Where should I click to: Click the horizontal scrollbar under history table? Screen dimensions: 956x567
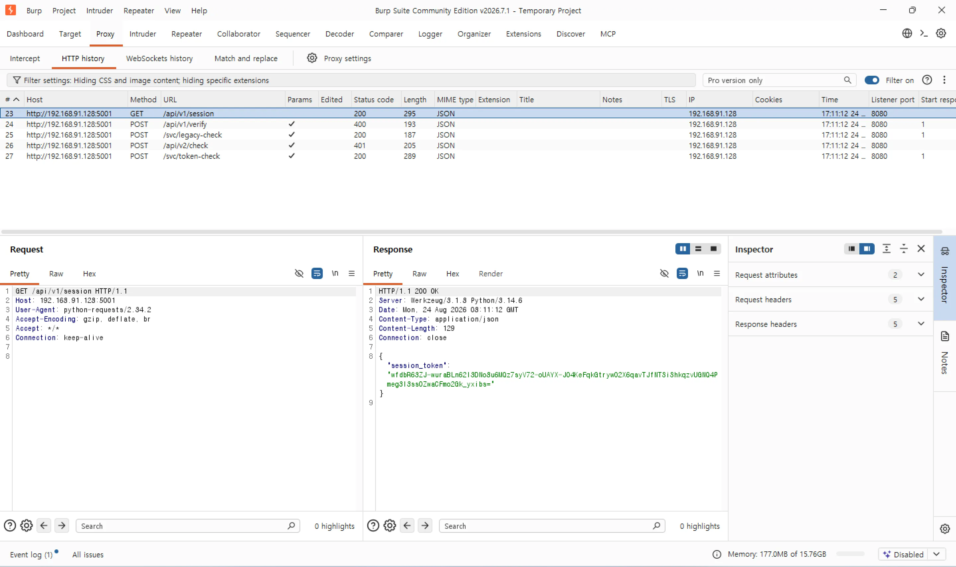click(x=471, y=232)
